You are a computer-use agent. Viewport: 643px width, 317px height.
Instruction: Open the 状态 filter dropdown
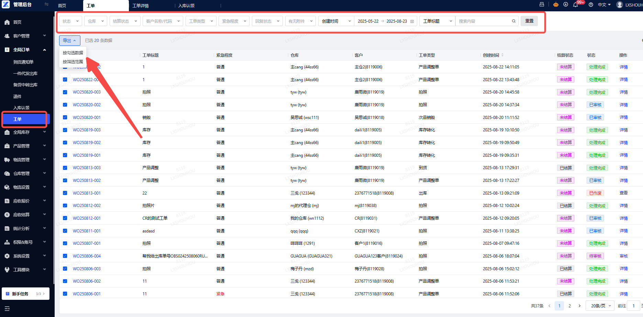[x=71, y=21]
